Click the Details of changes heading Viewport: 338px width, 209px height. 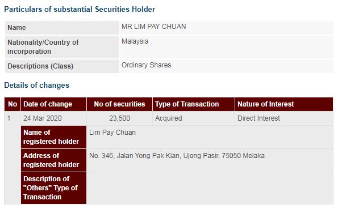tap(37, 86)
